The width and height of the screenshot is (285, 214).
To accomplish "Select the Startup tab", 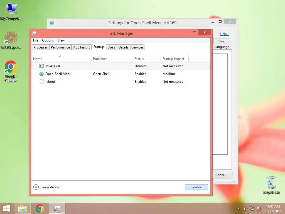I will (x=99, y=47).
